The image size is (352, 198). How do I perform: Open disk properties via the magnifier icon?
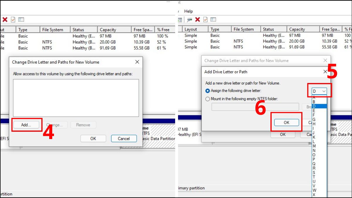(x=190, y=20)
